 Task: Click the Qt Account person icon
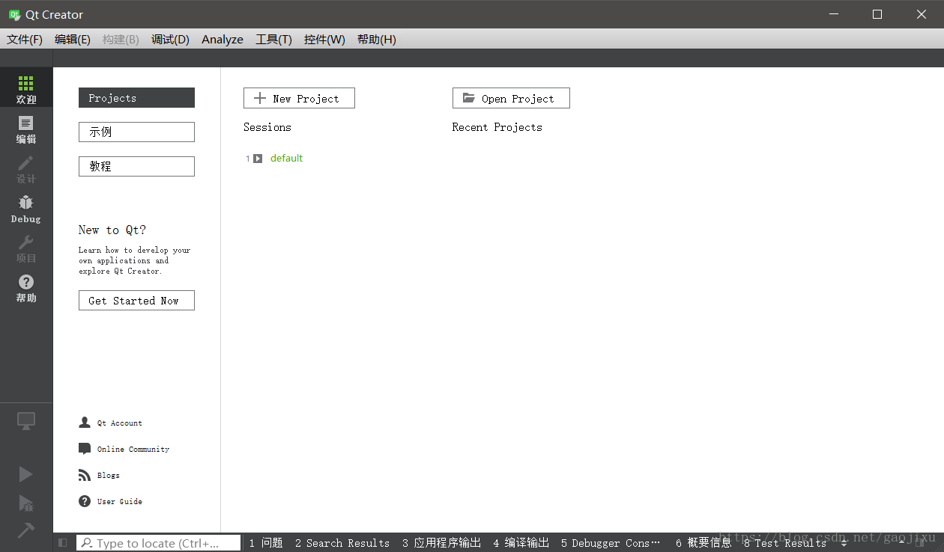85,423
